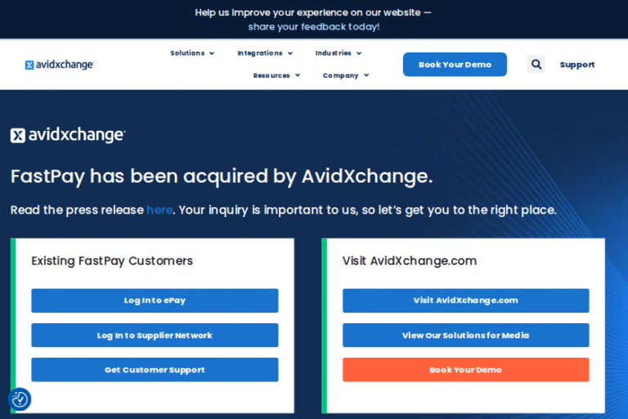Viewport: 628px width, 419px height.
Task: Click Book Your Demo in header
Action: (x=455, y=65)
